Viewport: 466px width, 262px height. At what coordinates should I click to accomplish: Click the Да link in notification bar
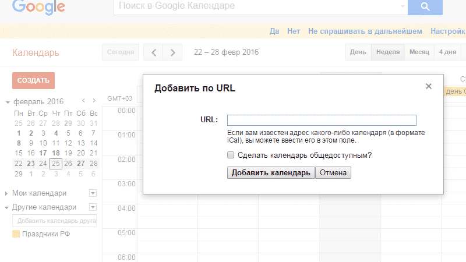pos(274,31)
